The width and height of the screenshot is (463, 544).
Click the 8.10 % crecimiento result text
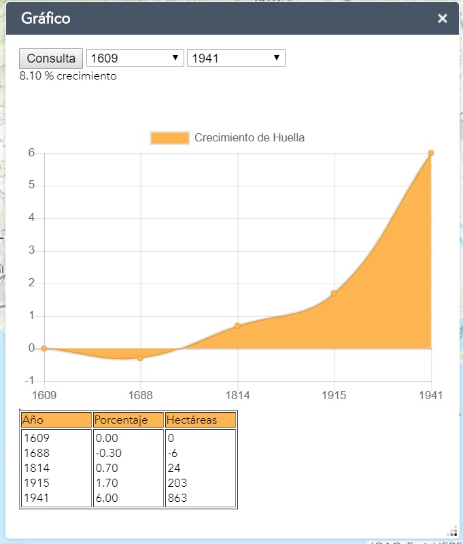(x=68, y=76)
